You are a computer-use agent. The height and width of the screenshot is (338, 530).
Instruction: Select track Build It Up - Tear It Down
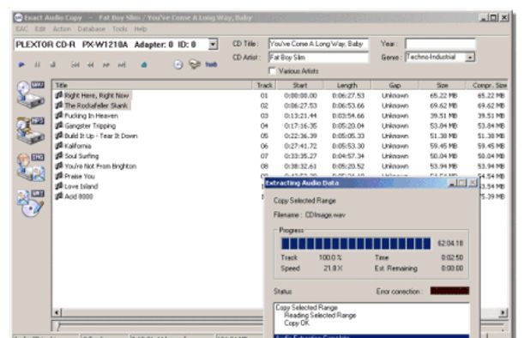pyautogui.click(x=100, y=136)
